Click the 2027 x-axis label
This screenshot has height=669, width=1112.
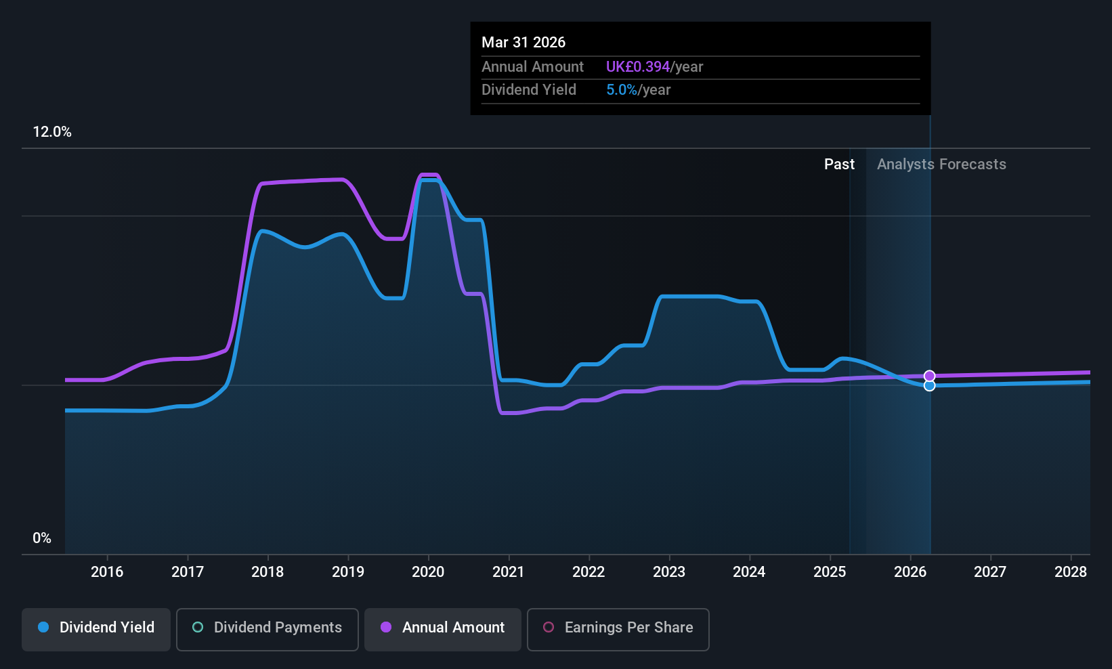click(990, 572)
